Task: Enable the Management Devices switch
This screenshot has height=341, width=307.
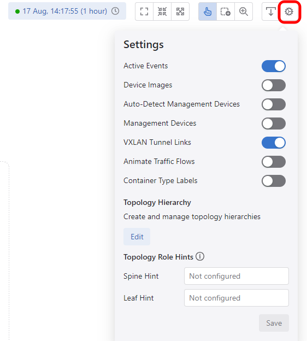Action: (x=274, y=124)
